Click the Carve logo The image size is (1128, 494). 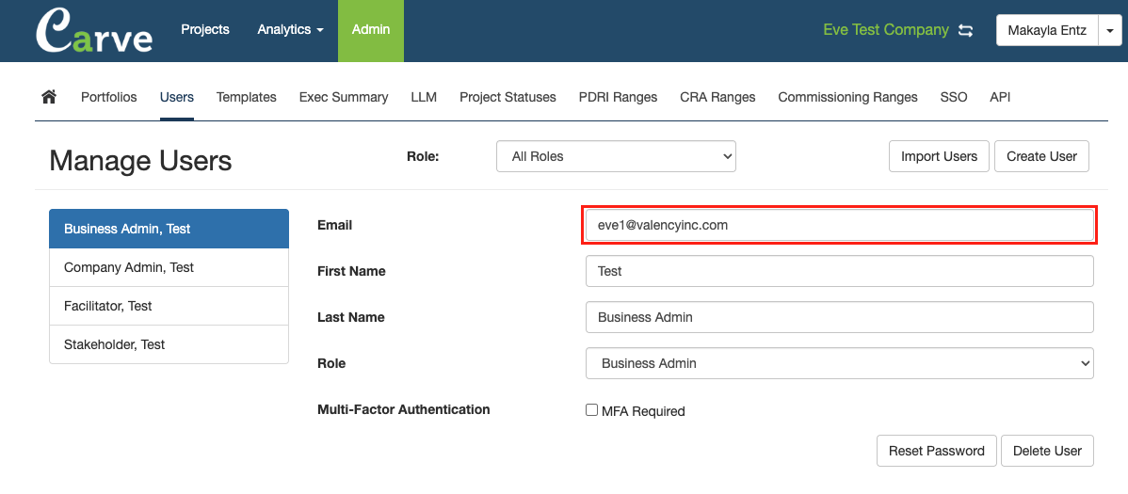click(x=93, y=31)
